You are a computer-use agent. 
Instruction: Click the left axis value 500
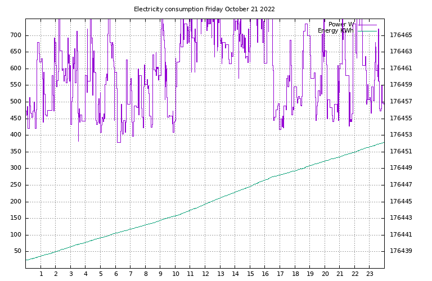point(16,102)
